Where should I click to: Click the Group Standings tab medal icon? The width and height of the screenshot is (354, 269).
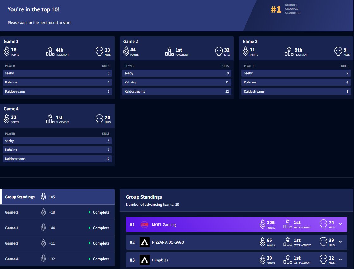tap(43, 197)
